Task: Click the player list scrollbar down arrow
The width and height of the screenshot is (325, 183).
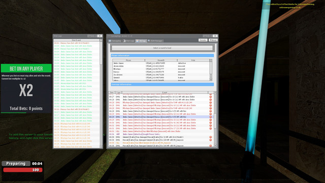Action: tap(211, 80)
